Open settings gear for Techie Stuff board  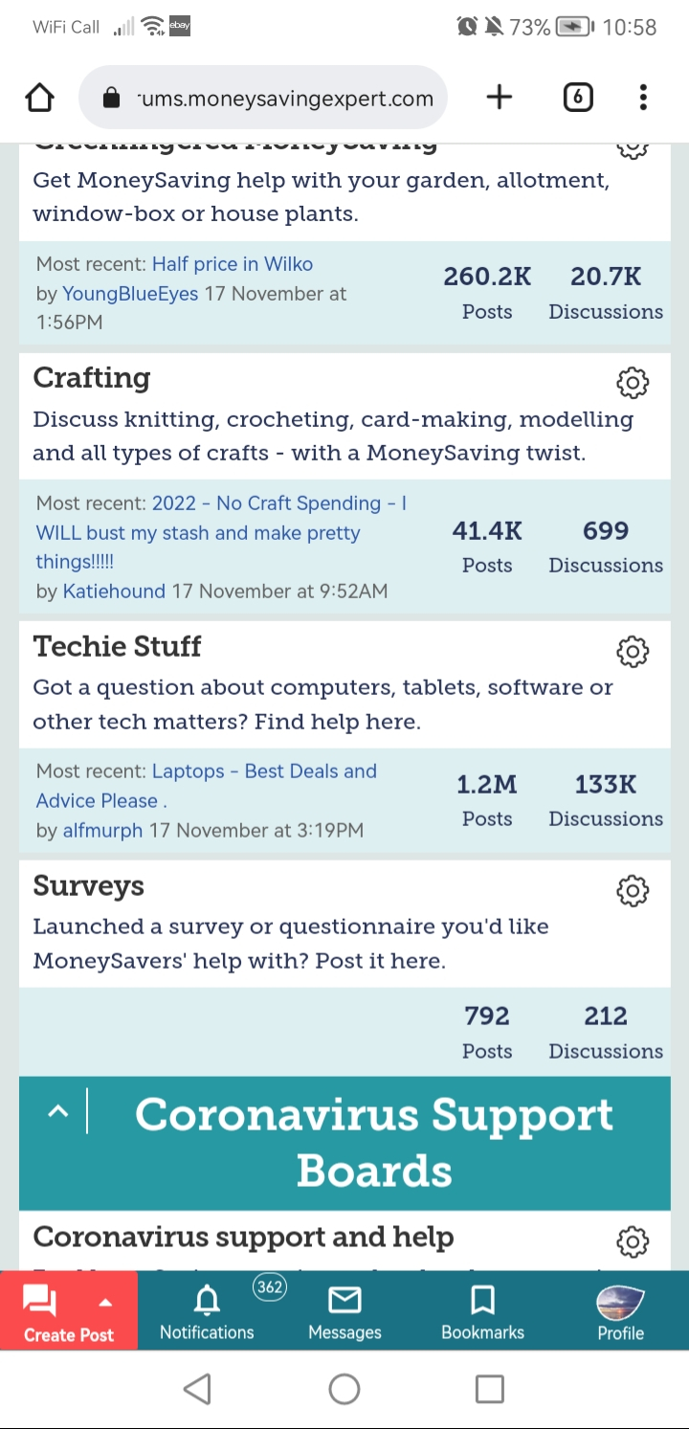632,651
